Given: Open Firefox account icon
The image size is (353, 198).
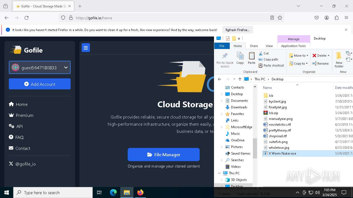Looking at the screenshot, I should pyautogui.click(x=327, y=18).
